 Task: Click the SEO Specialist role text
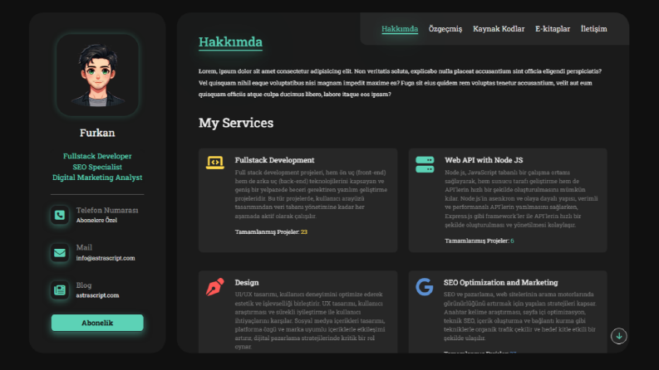click(x=97, y=167)
